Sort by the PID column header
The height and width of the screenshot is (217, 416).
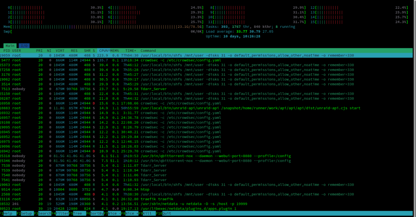(x=7, y=50)
